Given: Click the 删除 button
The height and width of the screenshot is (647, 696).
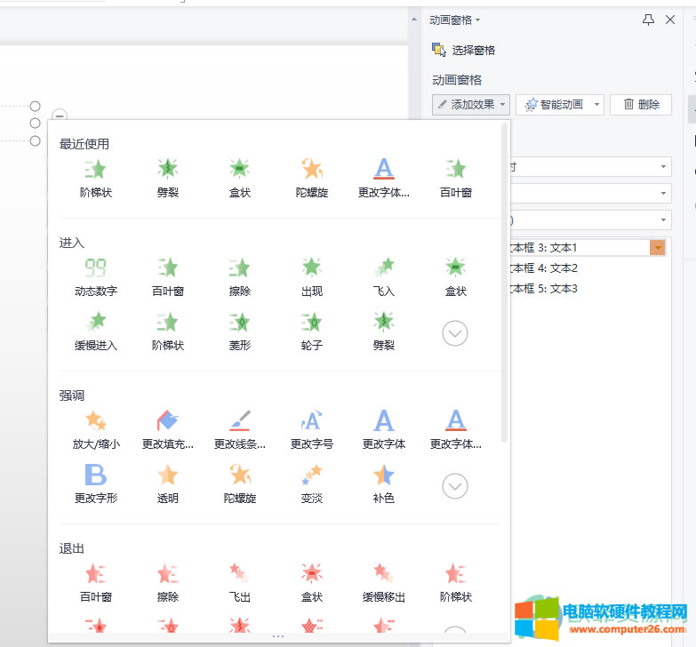Looking at the screenshot, I should (641, 105).
